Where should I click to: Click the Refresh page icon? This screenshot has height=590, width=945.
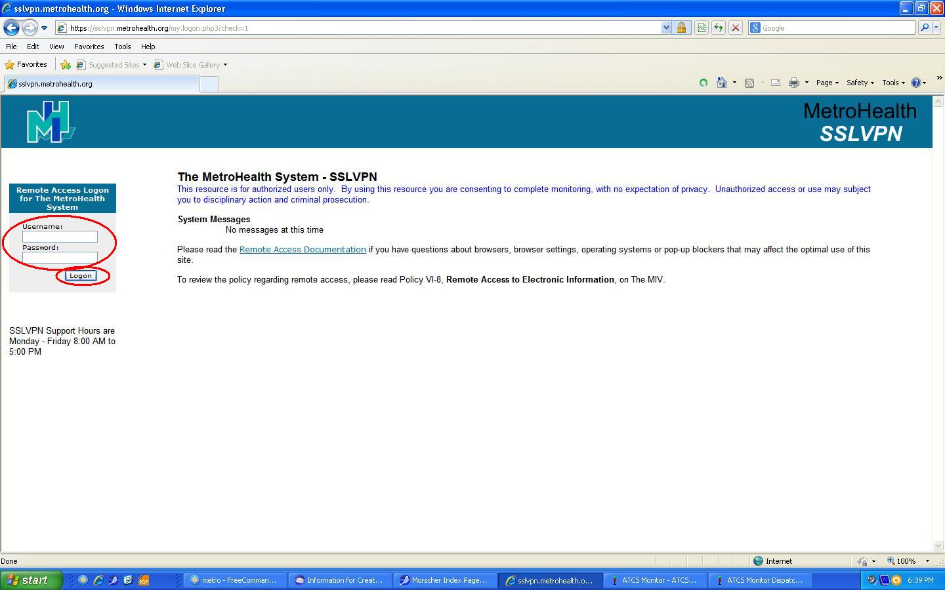pyautogui.click(x=719, y=28)
